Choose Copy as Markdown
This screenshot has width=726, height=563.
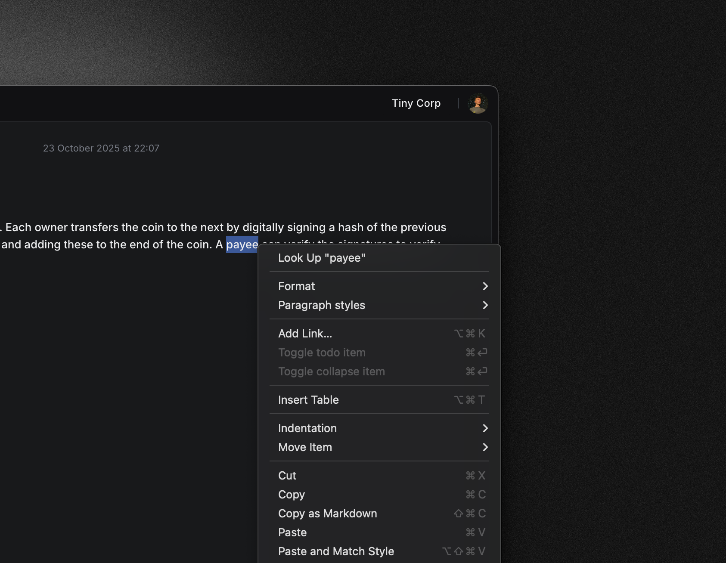pos(327,514)
